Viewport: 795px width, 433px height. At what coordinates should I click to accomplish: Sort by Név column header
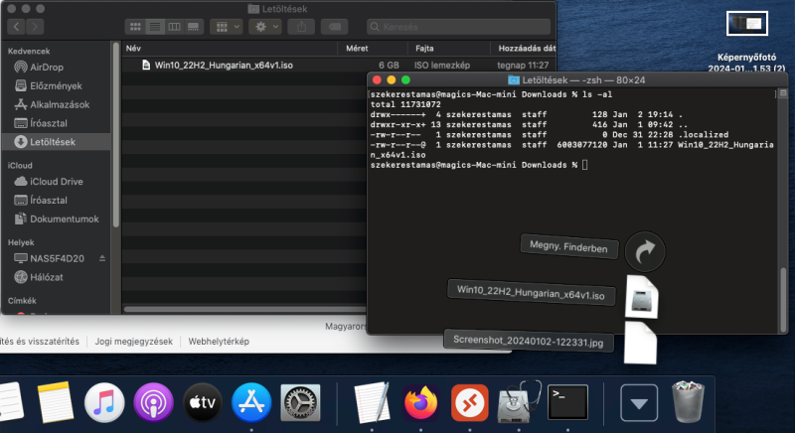tap(230, 48)
